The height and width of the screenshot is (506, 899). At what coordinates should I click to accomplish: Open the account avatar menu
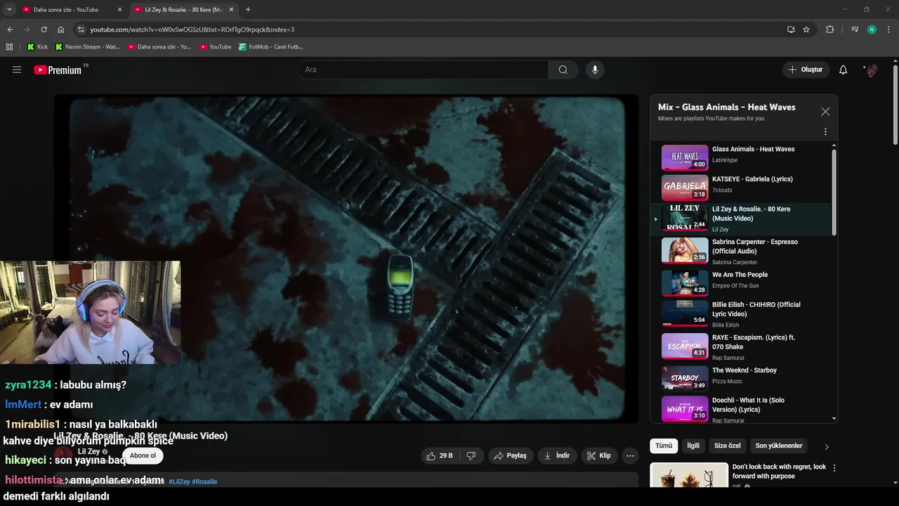point(872,70)
